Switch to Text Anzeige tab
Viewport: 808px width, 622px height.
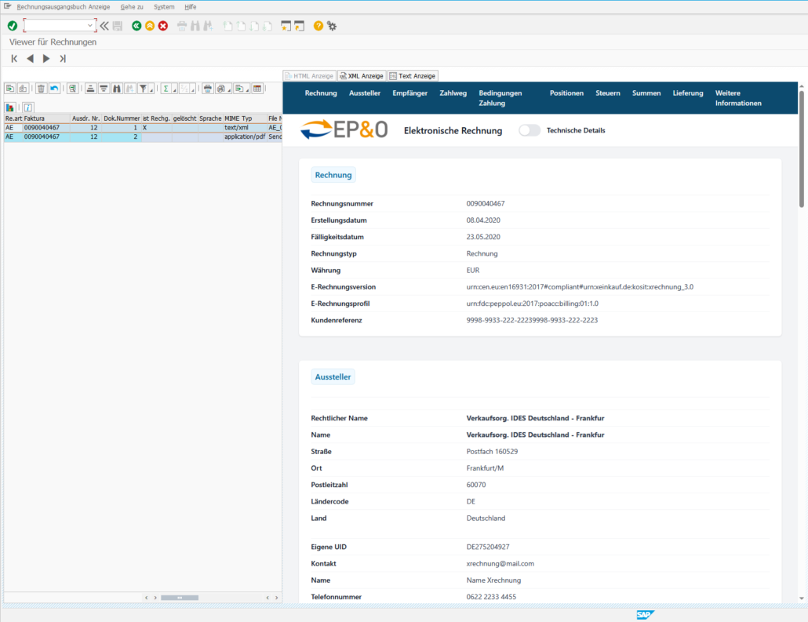(x=413, y=76)
